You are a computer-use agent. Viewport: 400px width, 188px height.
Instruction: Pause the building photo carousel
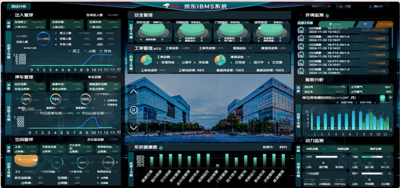[134, 110]
